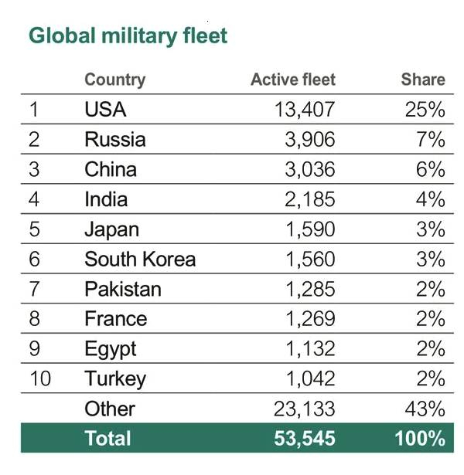Click the 100% total share cell

coord(418,439)
